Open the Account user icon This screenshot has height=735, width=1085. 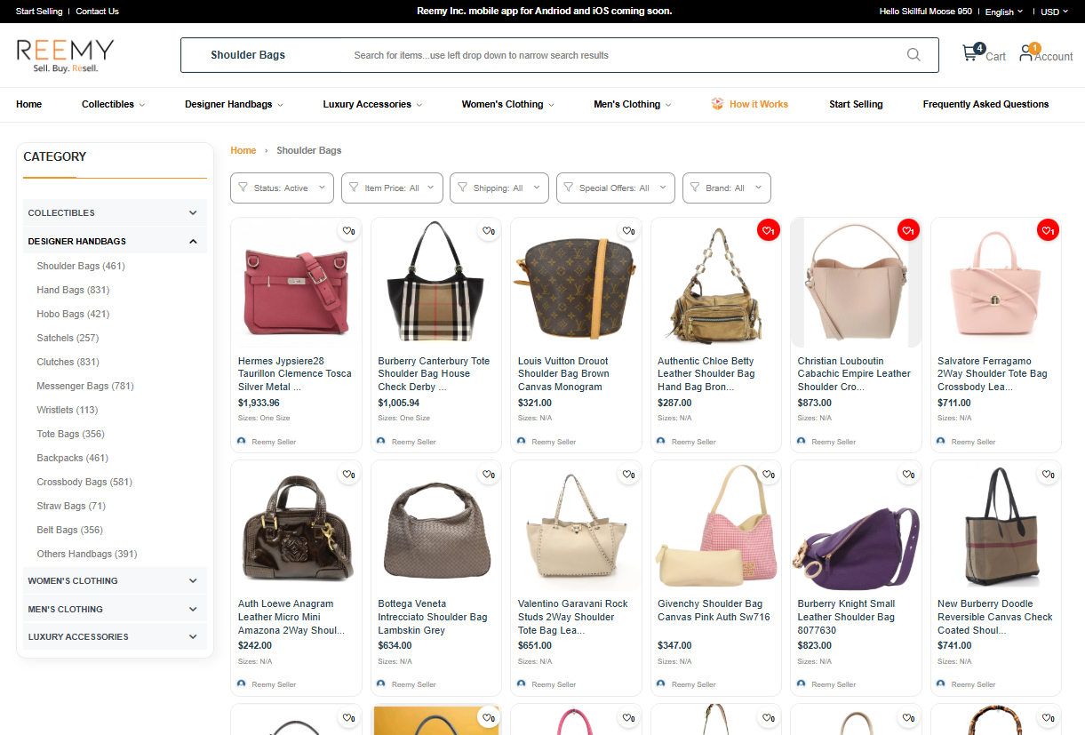click(1026, 53)
